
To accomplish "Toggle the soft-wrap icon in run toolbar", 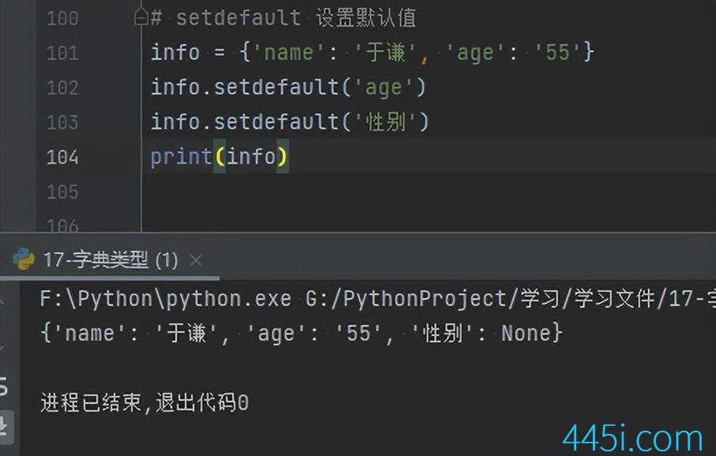I will click(4, 386).
